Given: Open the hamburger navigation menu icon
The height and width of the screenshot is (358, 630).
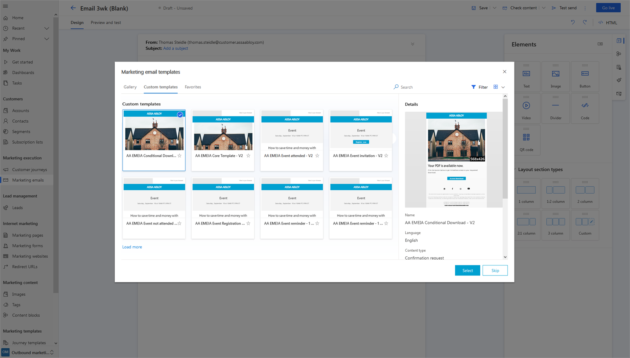Looking at the screenshot, I should [x=5, y=6].
